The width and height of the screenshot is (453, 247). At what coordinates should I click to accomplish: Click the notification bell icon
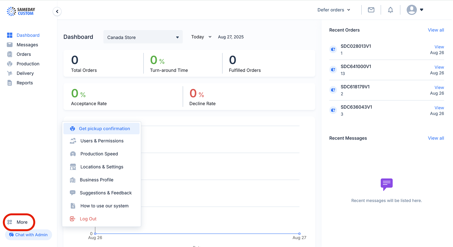coord(391,10)
